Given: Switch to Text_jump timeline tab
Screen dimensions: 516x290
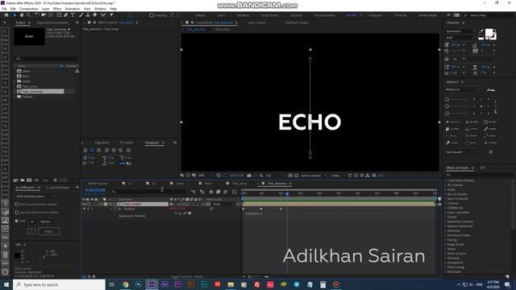Looking at the screenshot, I should point(239,184).
